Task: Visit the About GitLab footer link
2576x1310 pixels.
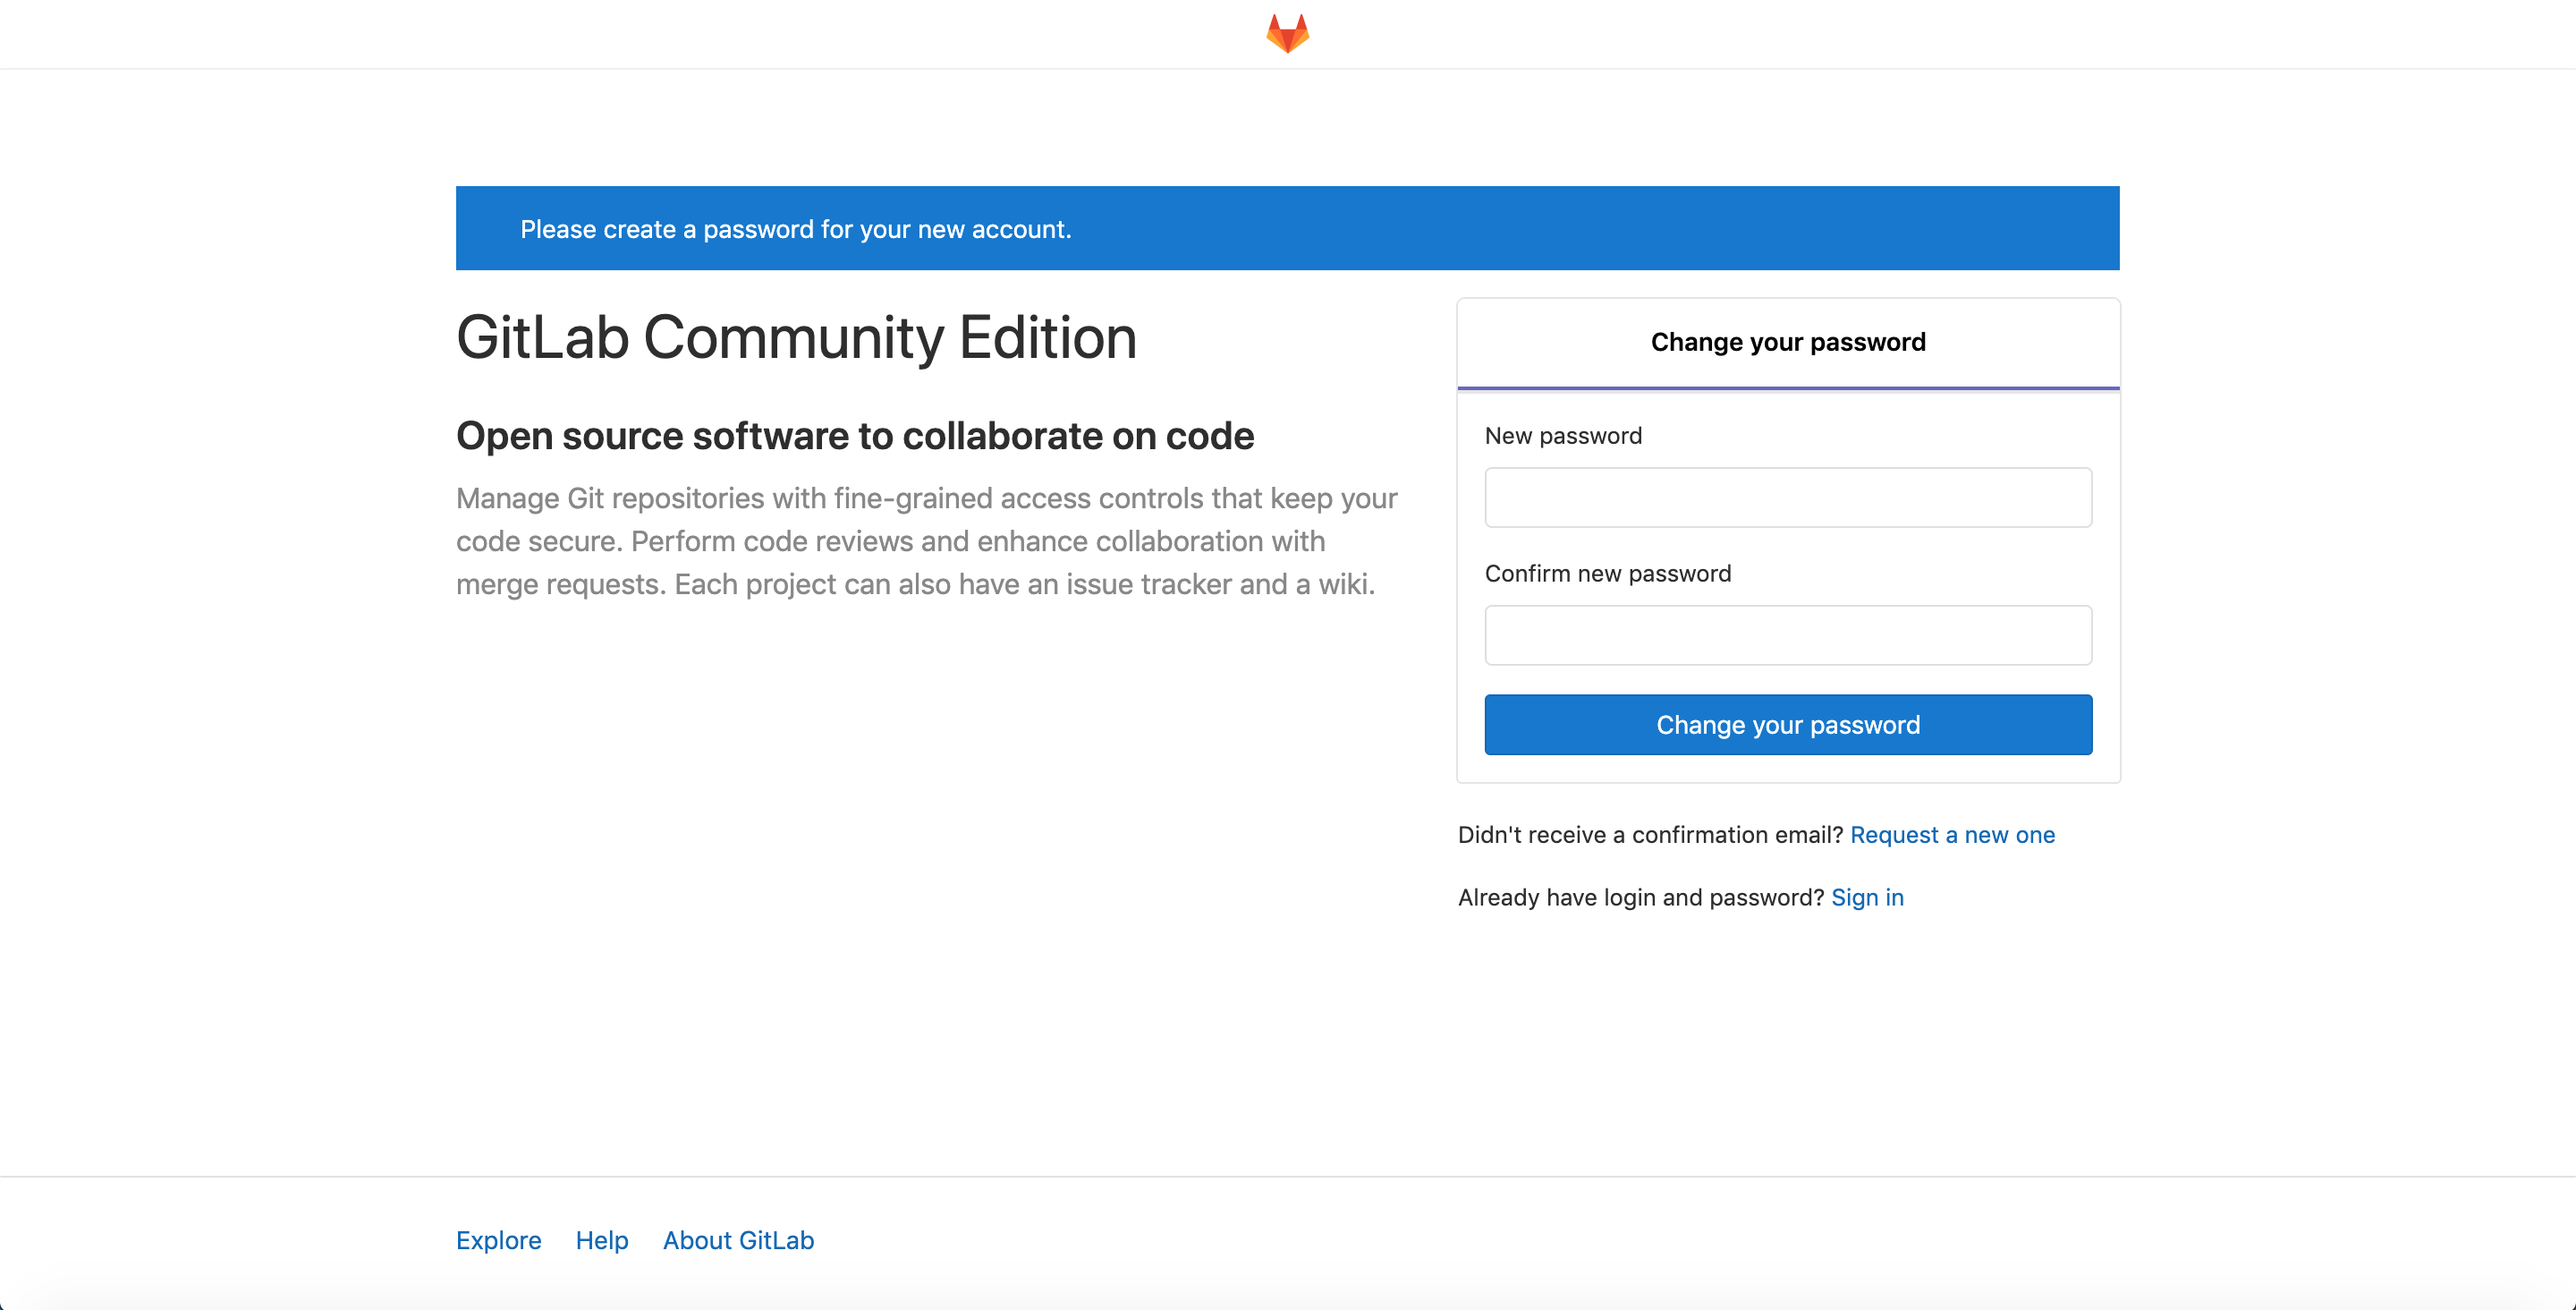Action: 738,1240
